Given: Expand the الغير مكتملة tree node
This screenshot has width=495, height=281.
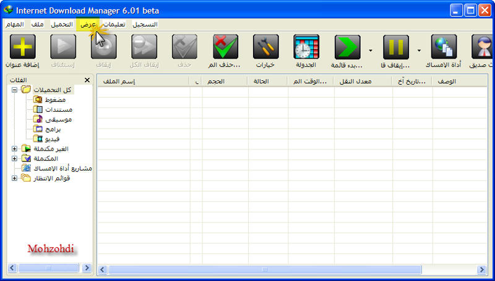Looking at the screenshot, I should [x=14, y=148].
